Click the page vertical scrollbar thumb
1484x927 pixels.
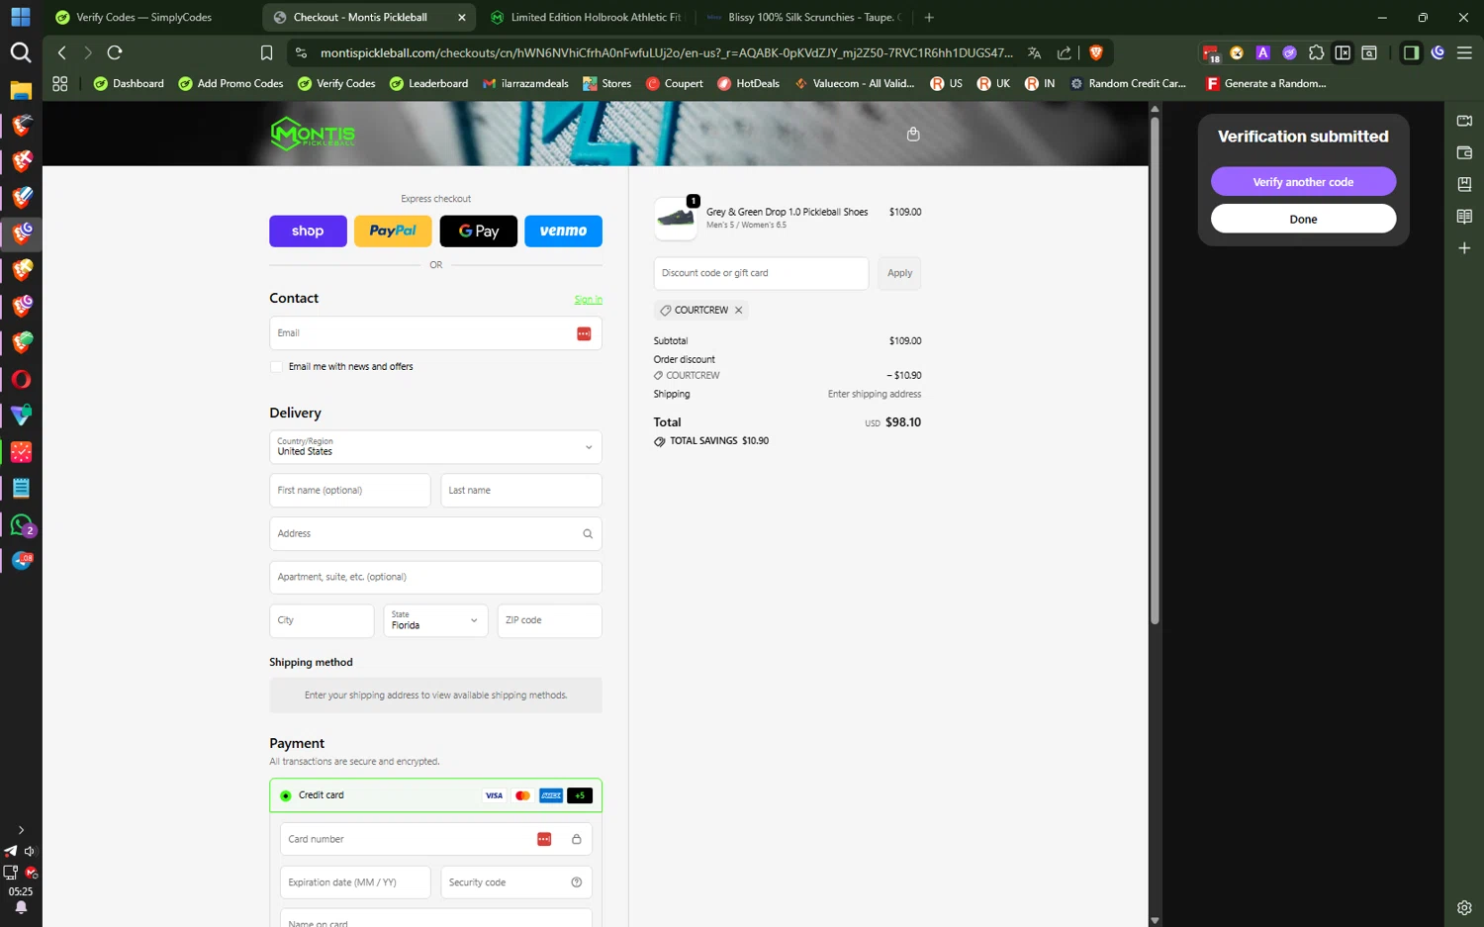click(1155, 370)
